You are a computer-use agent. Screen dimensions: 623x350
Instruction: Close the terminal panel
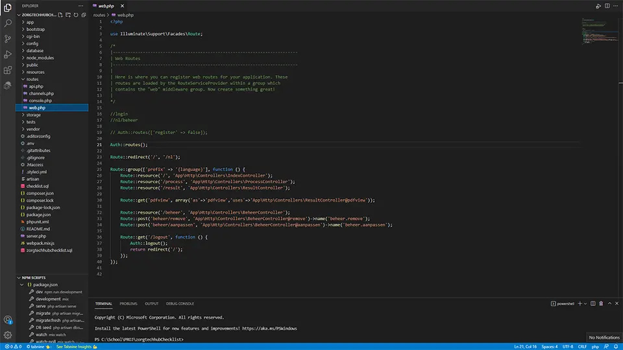[x=617, y=303]
